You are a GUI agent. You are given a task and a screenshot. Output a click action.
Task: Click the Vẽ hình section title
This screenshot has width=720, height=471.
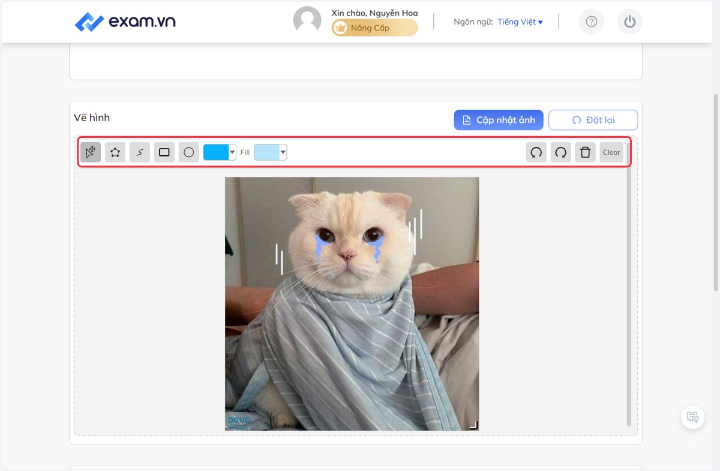(92, 117)
